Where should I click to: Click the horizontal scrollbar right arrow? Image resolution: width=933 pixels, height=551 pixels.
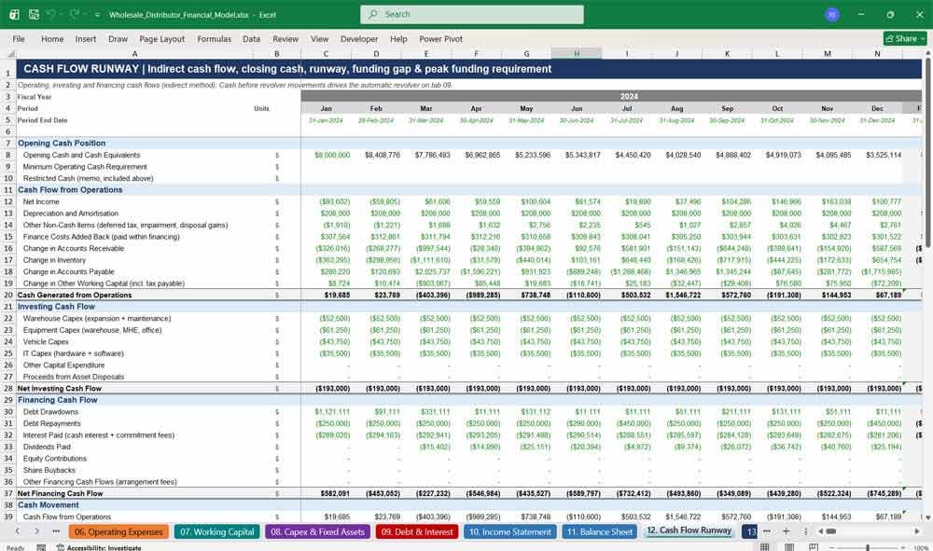917,531
